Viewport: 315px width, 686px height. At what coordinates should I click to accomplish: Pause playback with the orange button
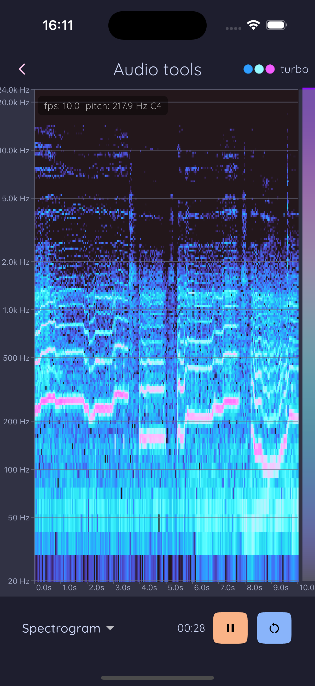pyautogui.click(x=230, y=628)
